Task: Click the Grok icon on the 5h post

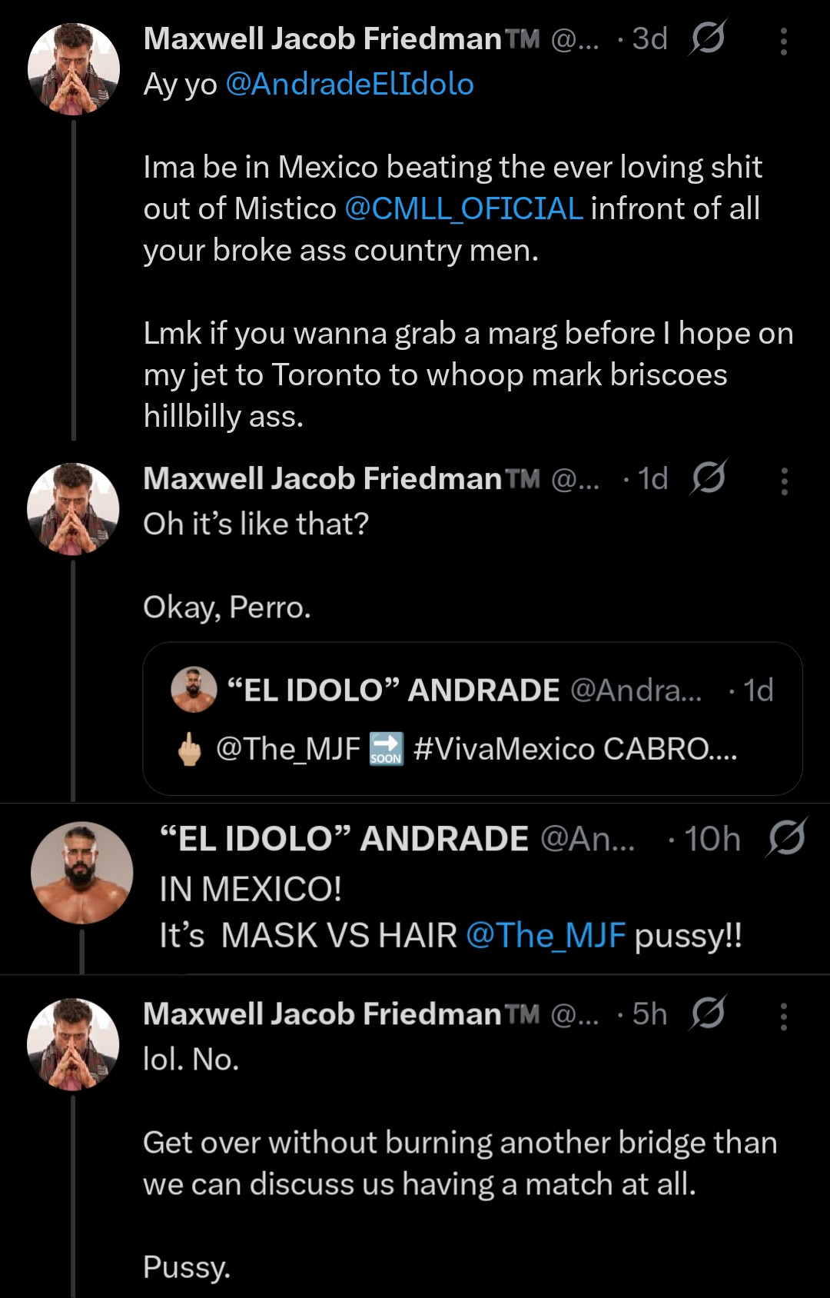Action: [707, 1013]
